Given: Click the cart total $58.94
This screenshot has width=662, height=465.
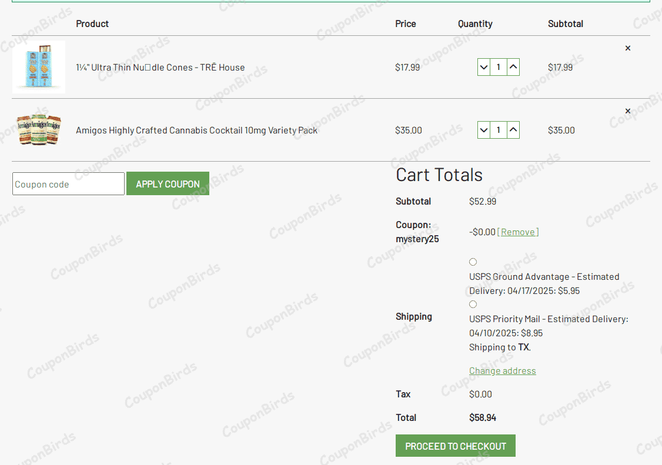Looking at the screenshot, I should [483, 418].
